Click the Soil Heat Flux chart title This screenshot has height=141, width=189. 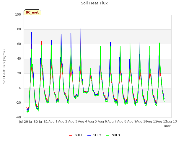[x=94, y=3]
